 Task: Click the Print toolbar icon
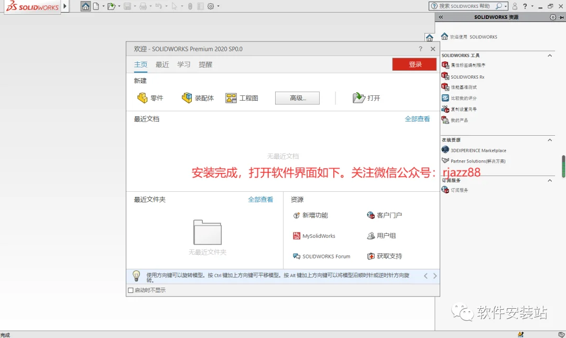pos(143,6)
